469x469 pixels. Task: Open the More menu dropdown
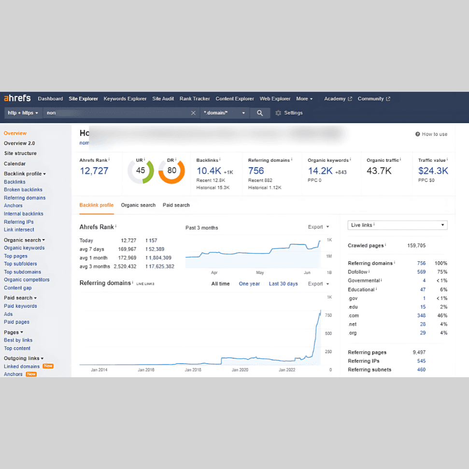(x=304, y=99)
